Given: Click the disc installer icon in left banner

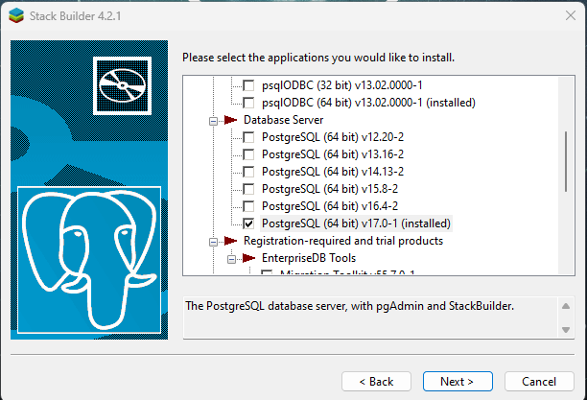Looking at the screenshot, I should tap(122, 85).
